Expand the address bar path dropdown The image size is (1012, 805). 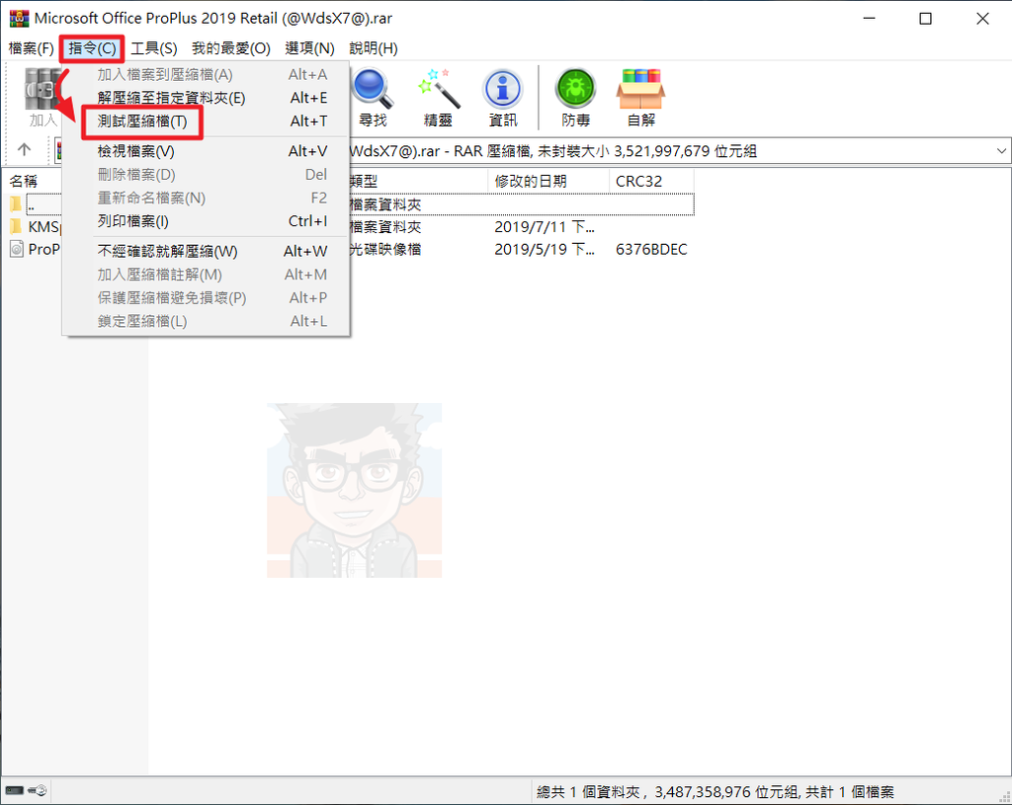tap(1001, 151)
